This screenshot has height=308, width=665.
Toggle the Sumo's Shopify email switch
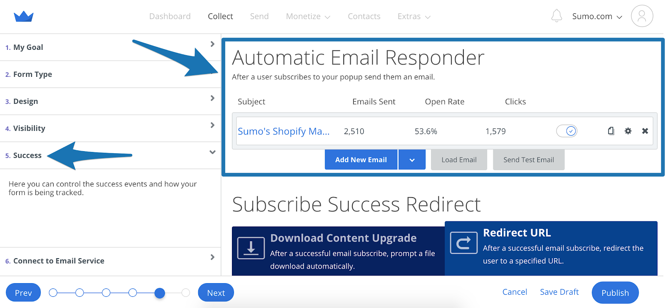pos(567,131)
